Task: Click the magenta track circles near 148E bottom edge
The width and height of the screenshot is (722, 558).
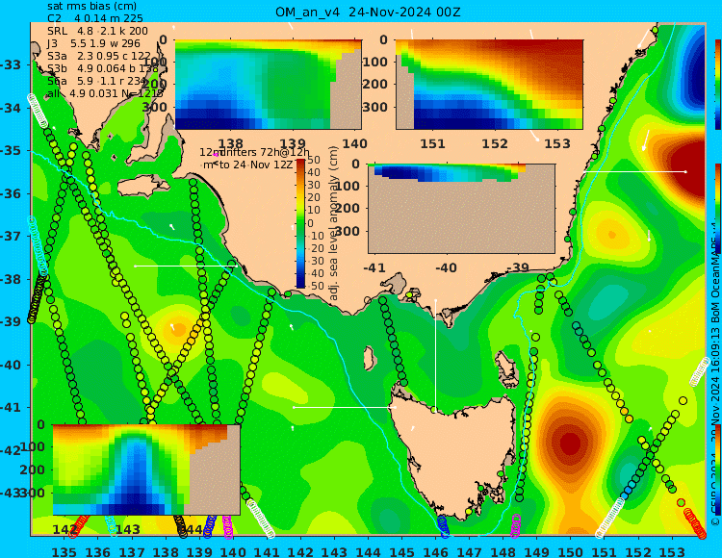Action: [515, 526]
